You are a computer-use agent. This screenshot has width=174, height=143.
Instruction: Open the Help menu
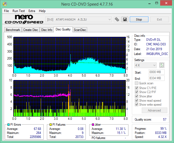click(x=42, y=11)
